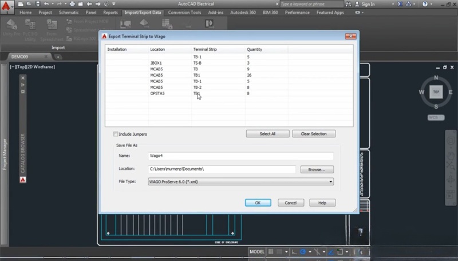This screenshot has height=261, width=458.
Task: Open the AutoCAD application menu button
Action: (6, 7)
